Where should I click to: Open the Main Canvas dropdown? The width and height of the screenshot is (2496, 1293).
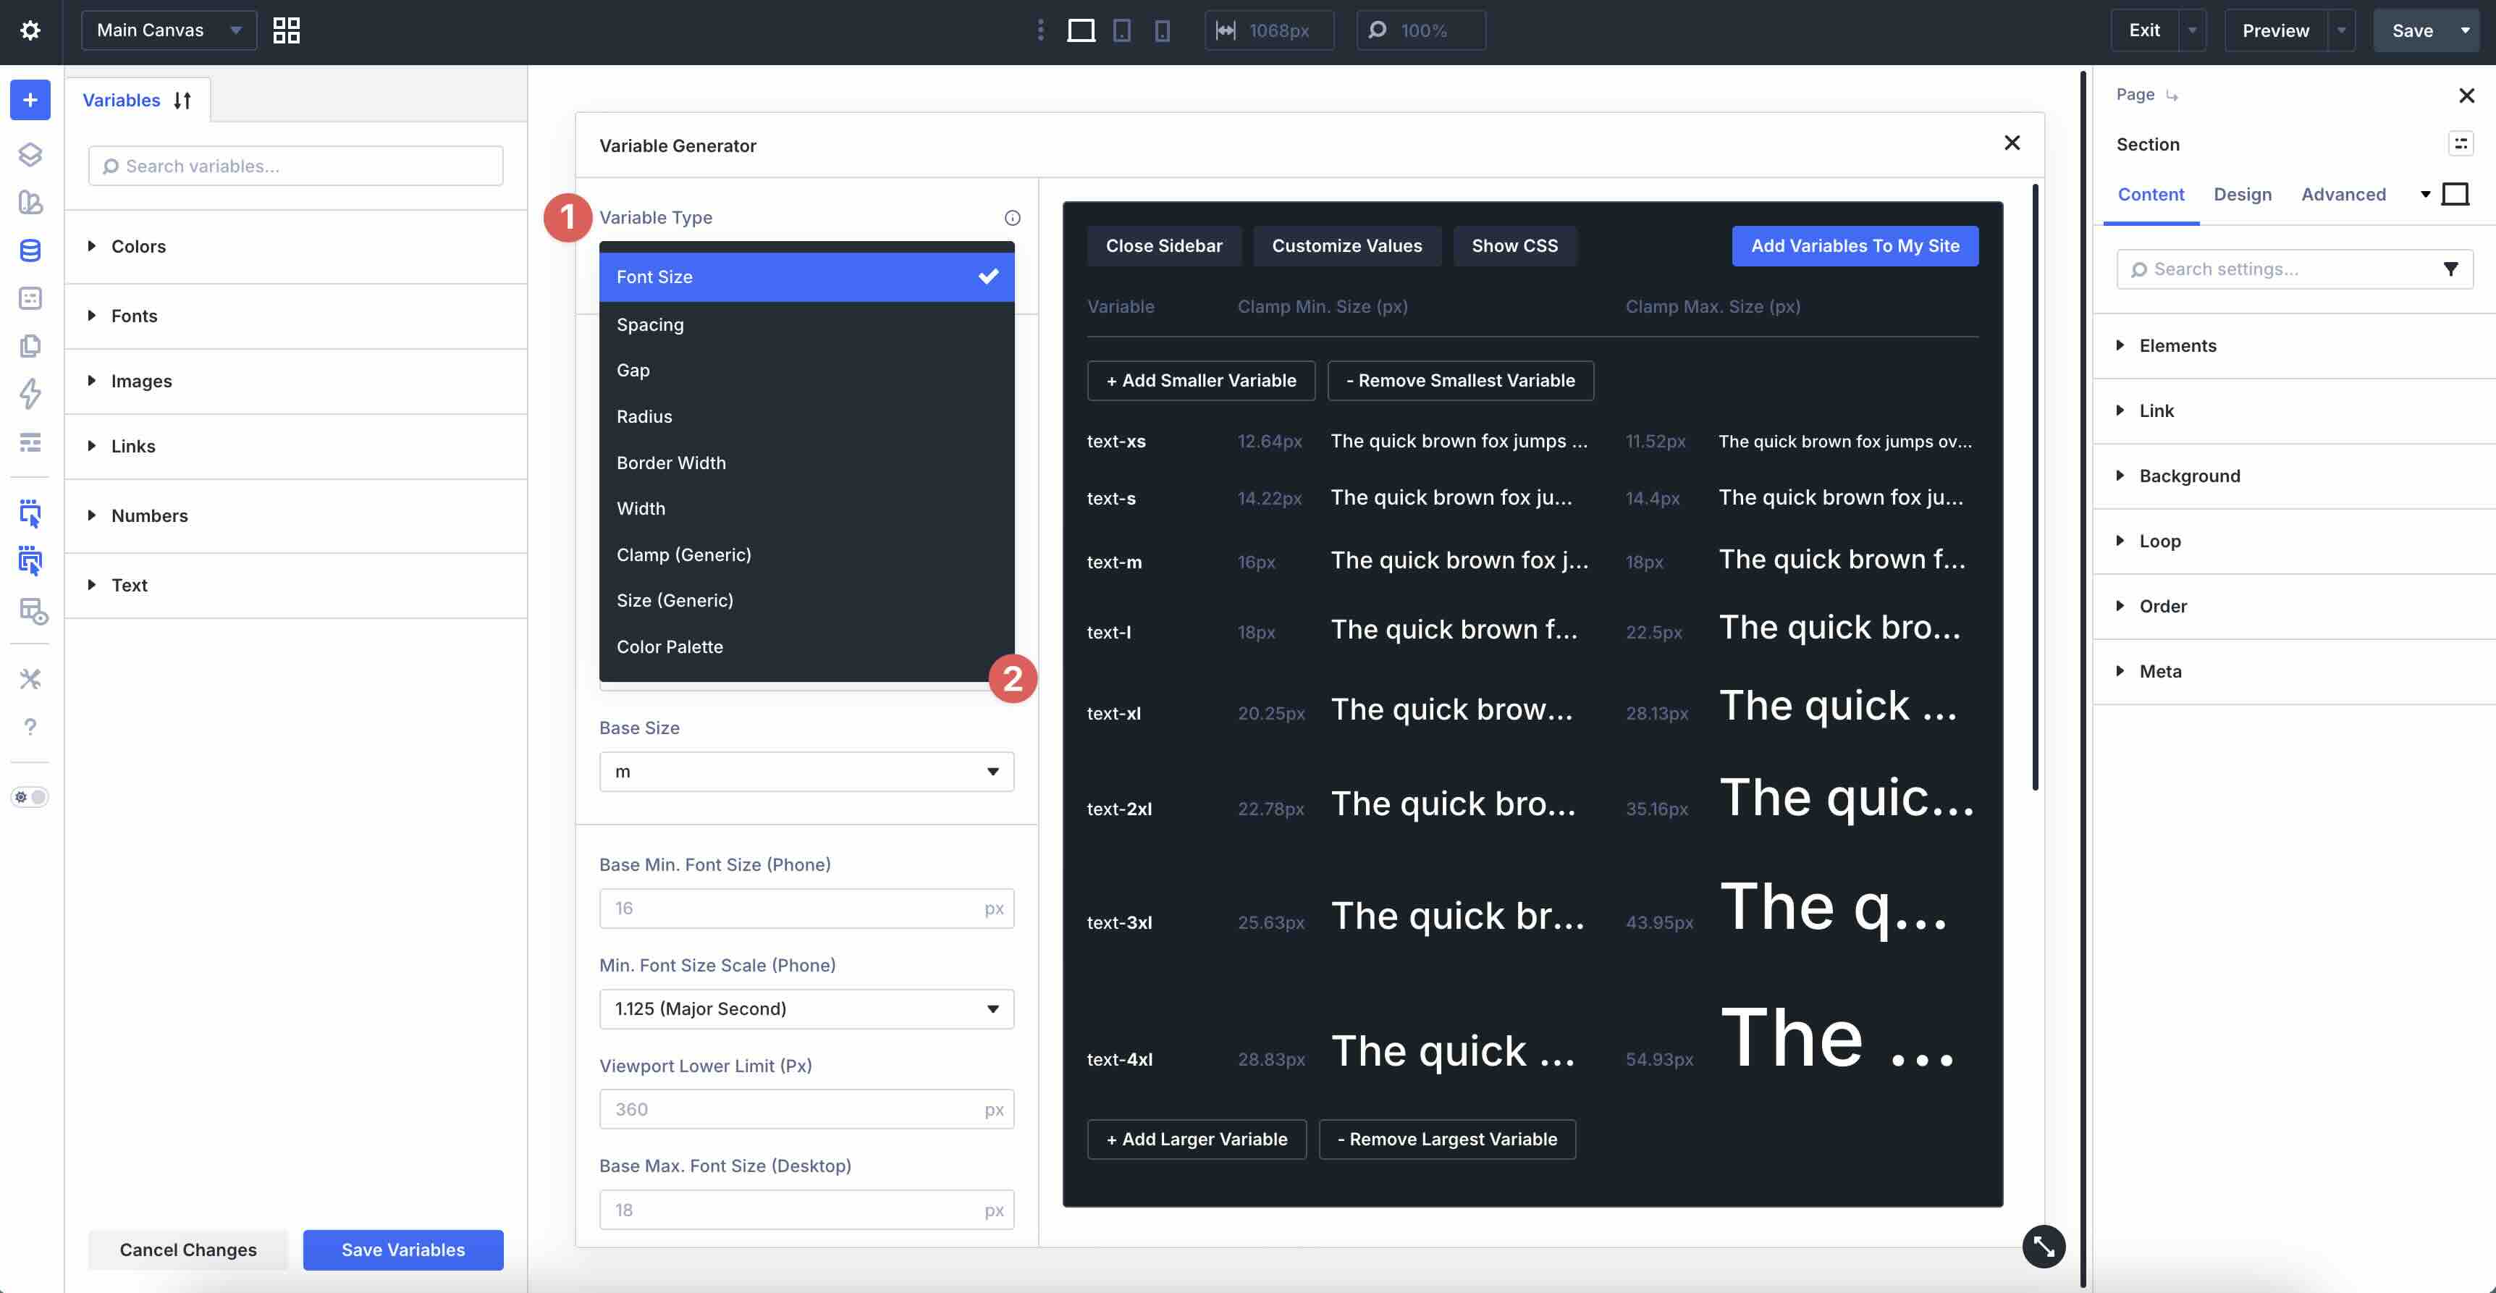tap(169, 30)
